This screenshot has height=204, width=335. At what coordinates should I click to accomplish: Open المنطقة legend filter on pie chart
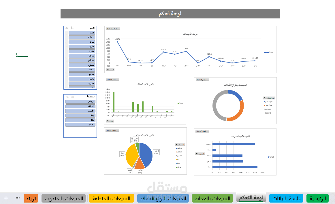(180, 145)
